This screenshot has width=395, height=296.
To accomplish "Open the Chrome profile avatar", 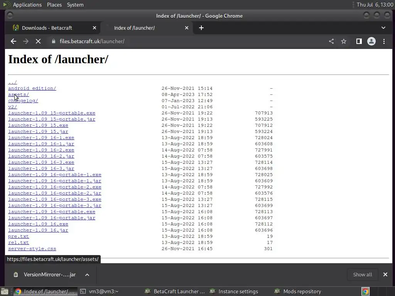I will (x=371, y=41).
